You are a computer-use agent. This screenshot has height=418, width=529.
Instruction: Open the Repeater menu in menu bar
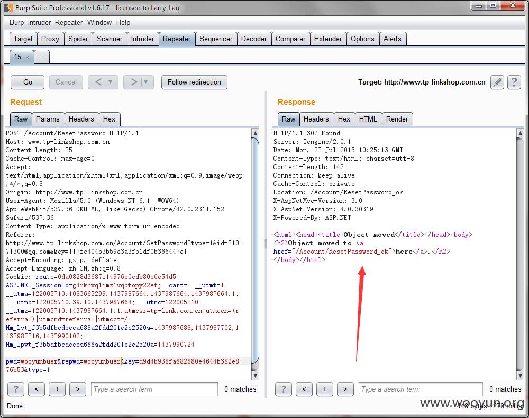point(69,23)
